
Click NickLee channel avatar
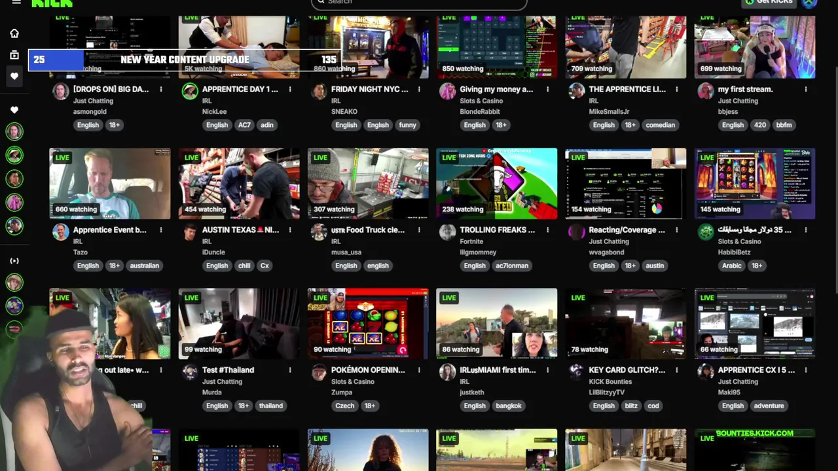[190, 91]
